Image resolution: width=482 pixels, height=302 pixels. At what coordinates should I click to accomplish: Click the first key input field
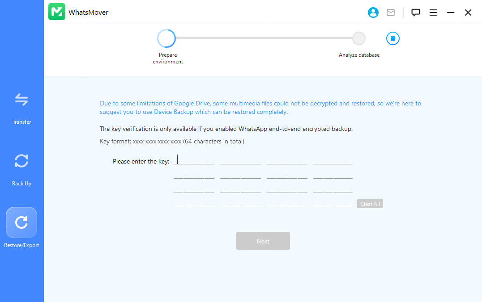click(194, 159)
